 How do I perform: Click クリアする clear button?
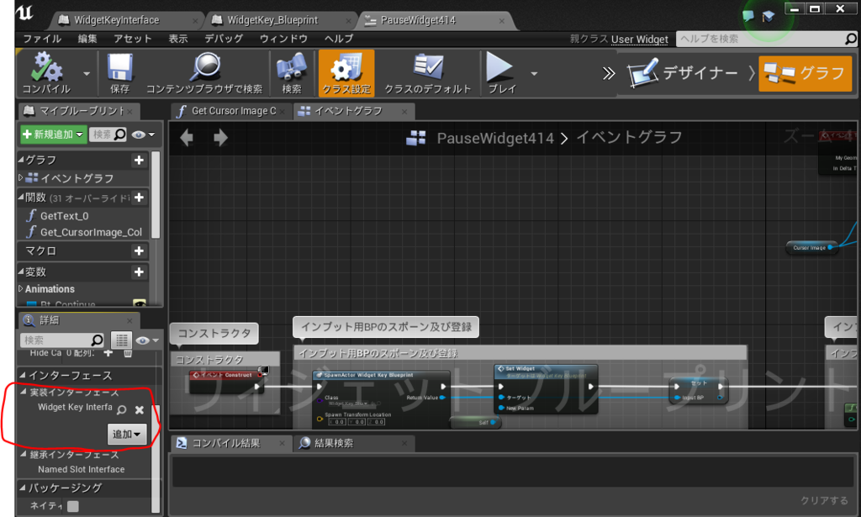(x=824, y=500)
